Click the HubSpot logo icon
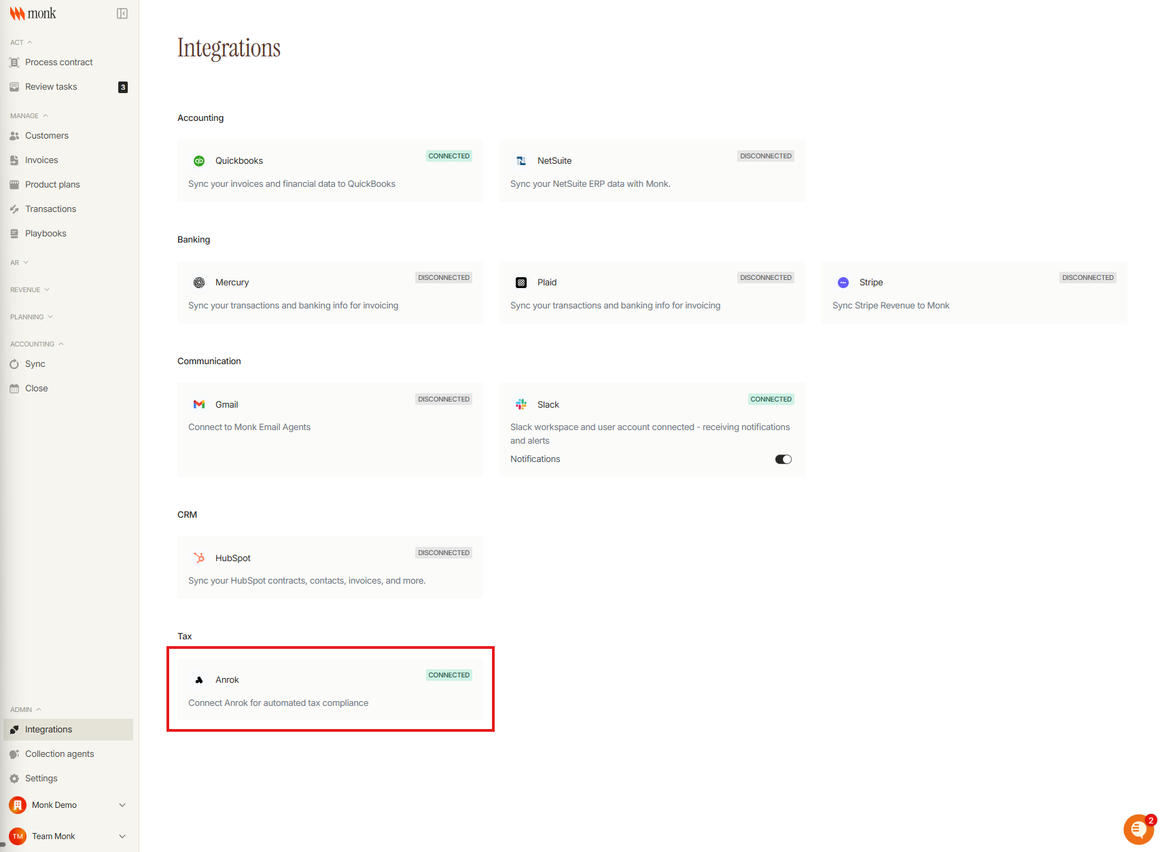This screenshot has height=852, width=1162. (x=199, y=558)
